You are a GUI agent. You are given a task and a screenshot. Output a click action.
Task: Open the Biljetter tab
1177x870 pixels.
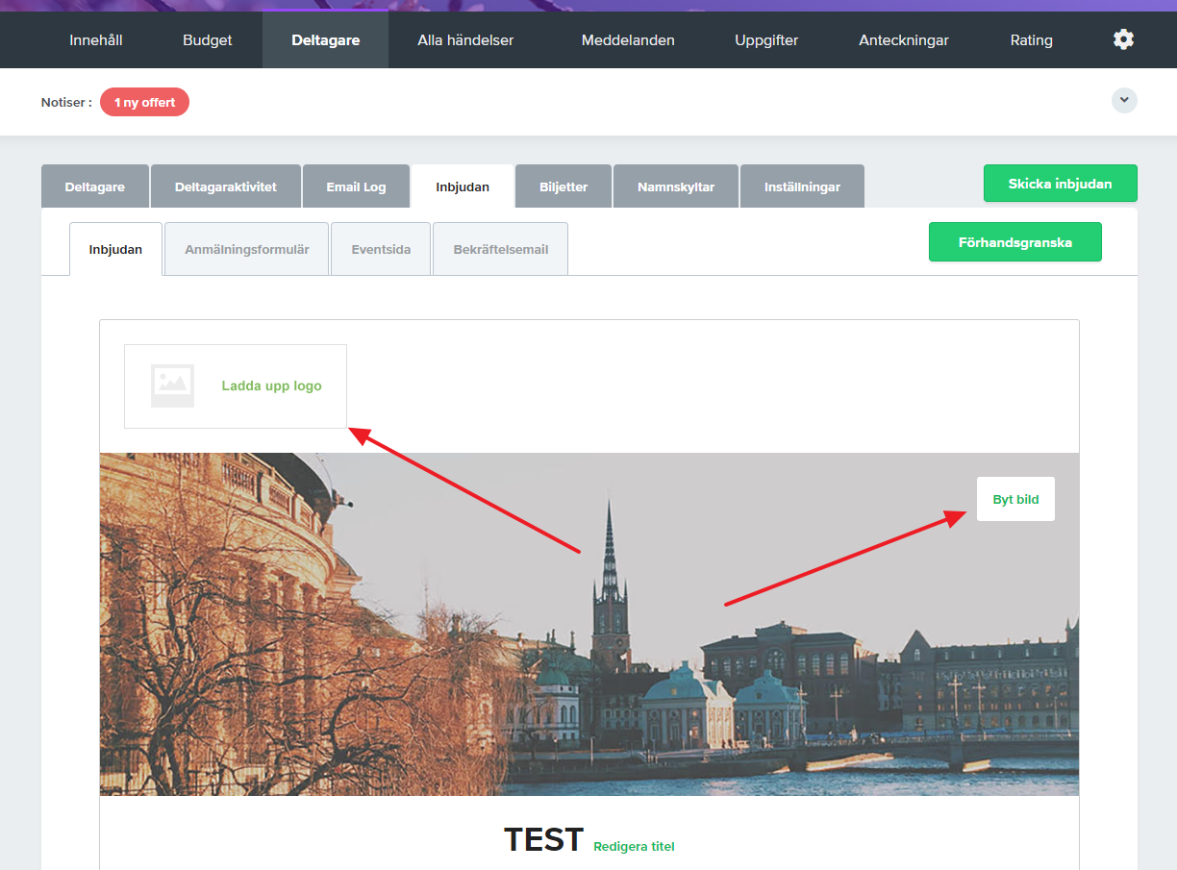pyautogui.click(x=563, y=186)
